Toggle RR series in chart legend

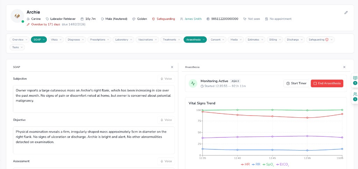coord(256,164)
